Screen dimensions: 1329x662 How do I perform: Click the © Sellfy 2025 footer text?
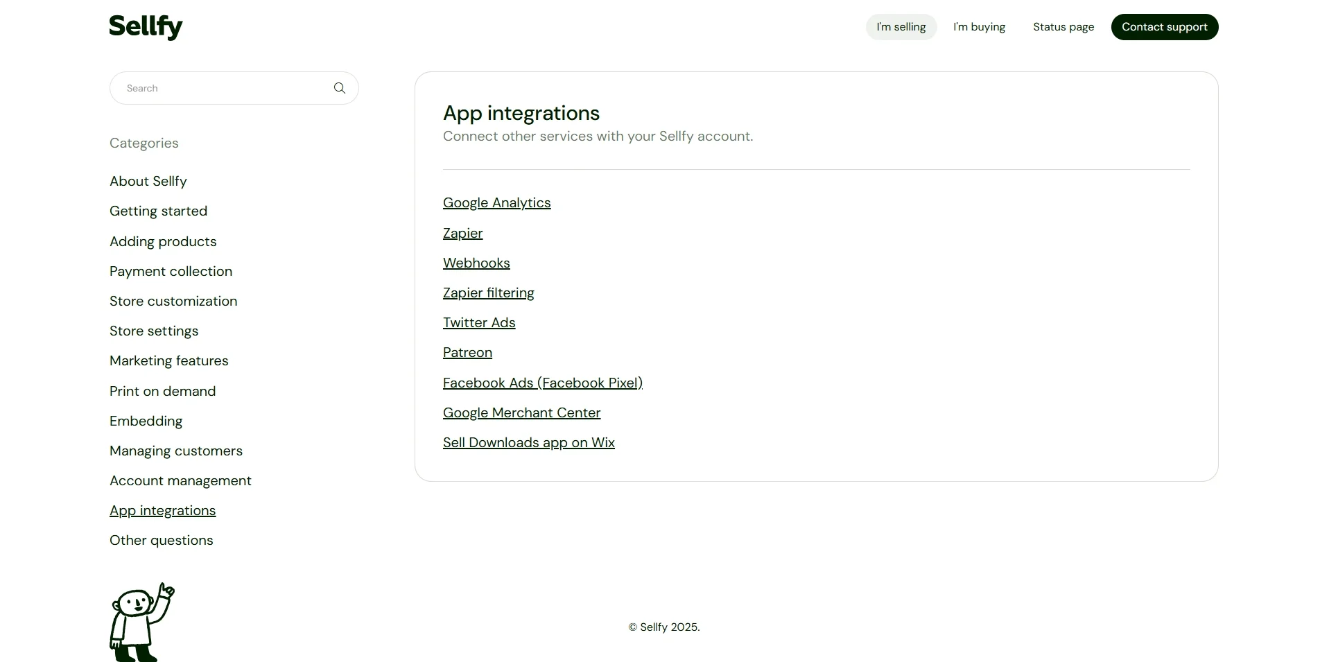click(x=664, y=627)
